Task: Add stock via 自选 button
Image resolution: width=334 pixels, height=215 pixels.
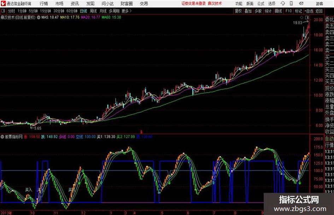Action: 309,11
